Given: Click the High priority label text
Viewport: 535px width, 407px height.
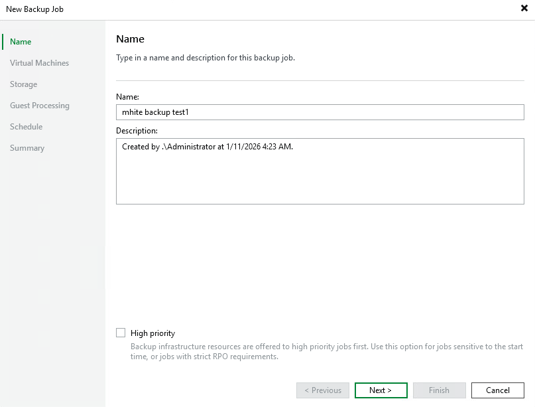Looking at the screenshot, I should coord(148,333).
